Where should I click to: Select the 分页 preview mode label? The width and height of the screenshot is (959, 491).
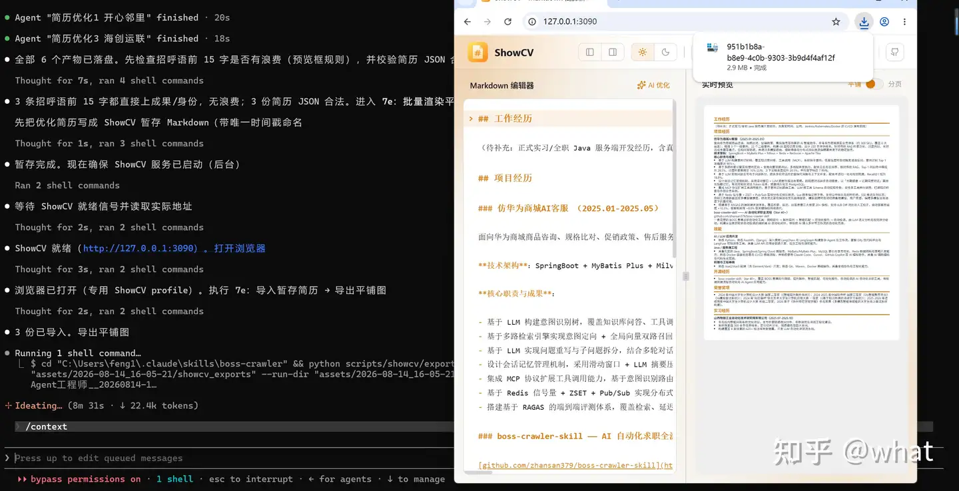894,84
